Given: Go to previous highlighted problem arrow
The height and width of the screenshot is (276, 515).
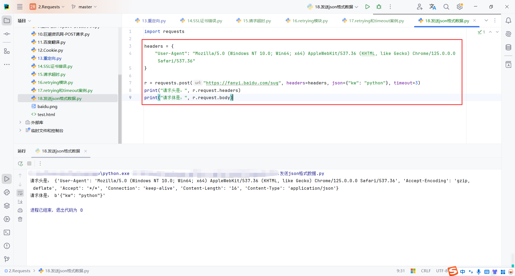Looking at the screenshot, I should pos(490,32).
